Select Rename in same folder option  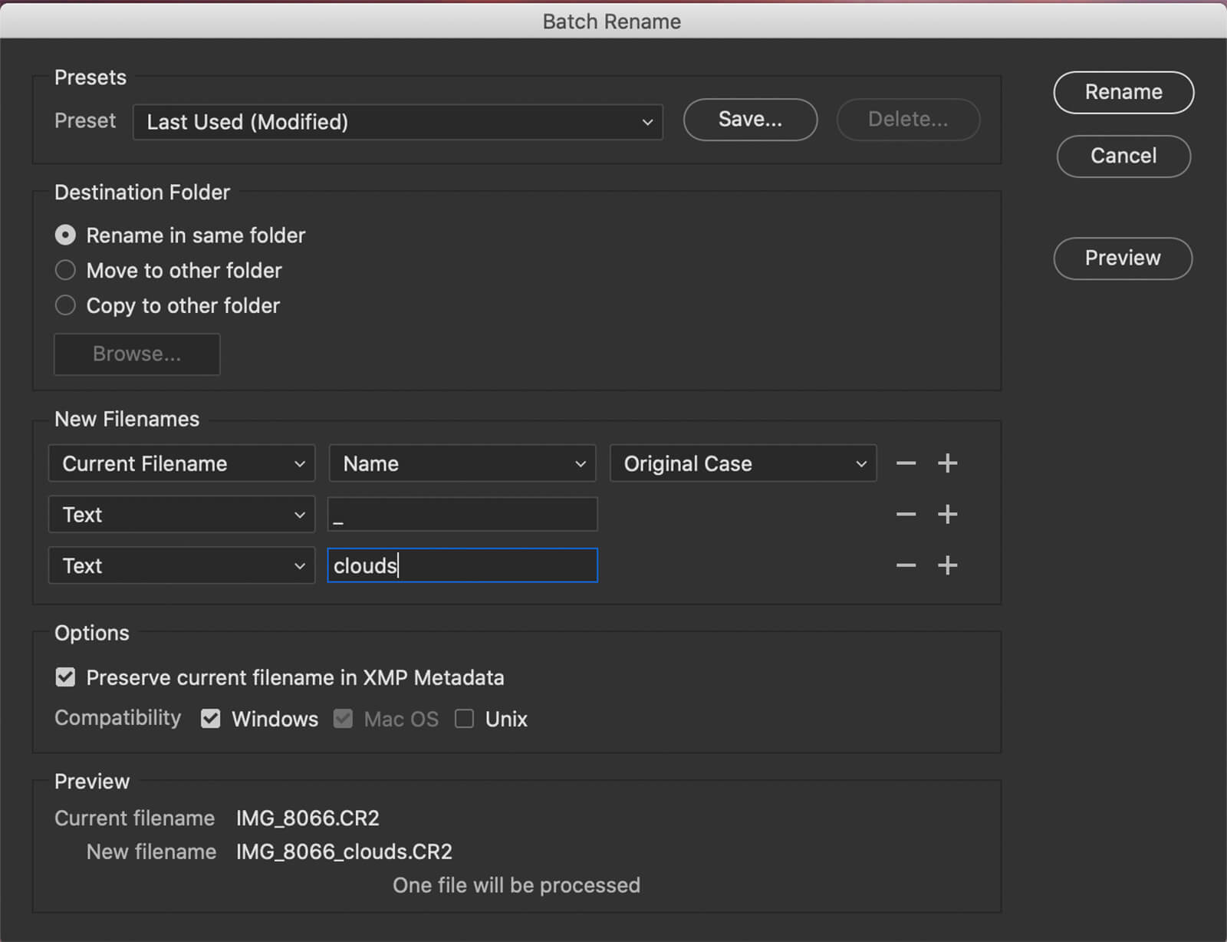point(66,235)
